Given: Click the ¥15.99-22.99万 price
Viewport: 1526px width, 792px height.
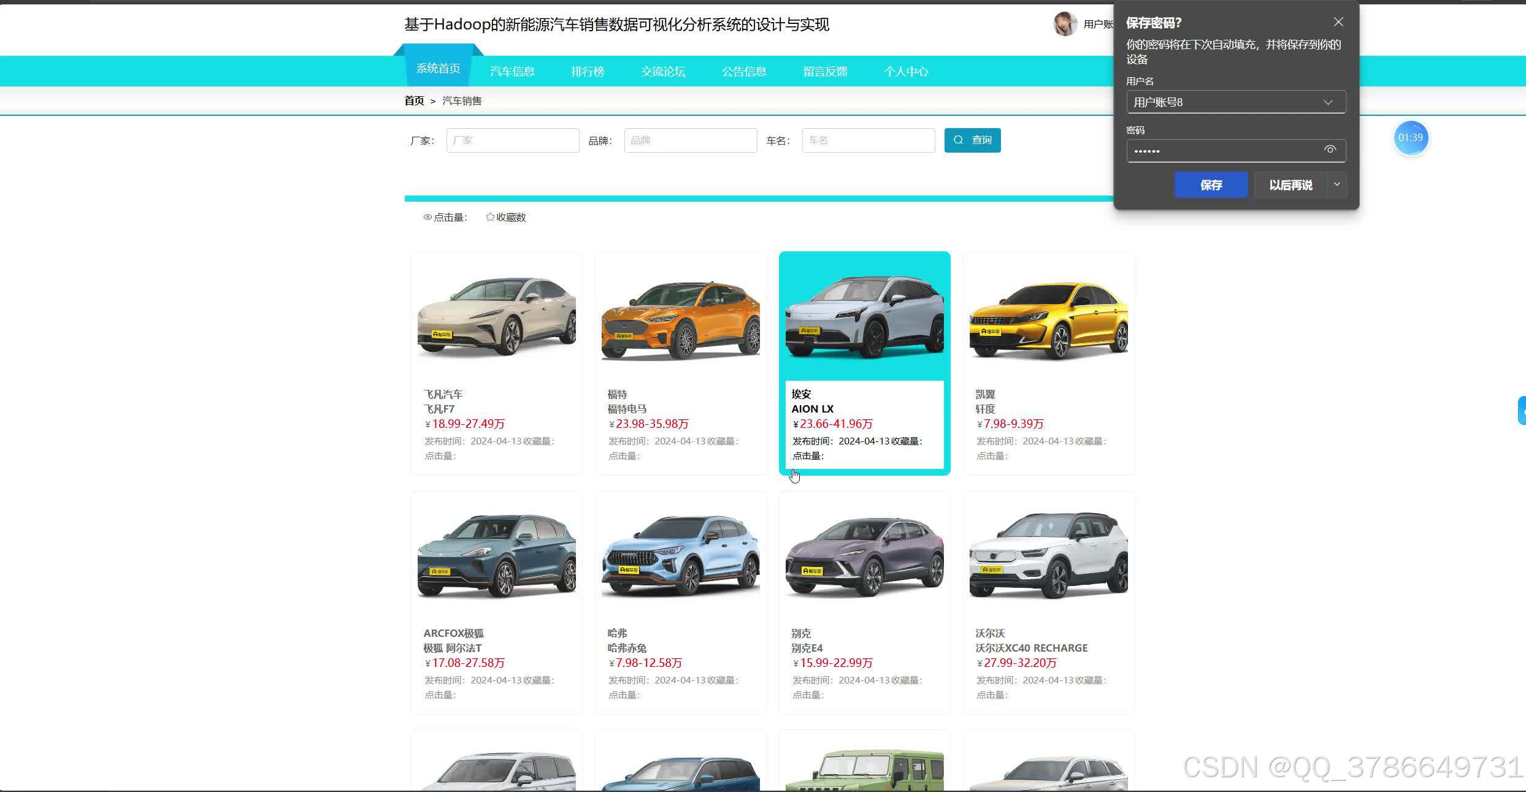Looking at the screenshot, I should tap(833, 663).
